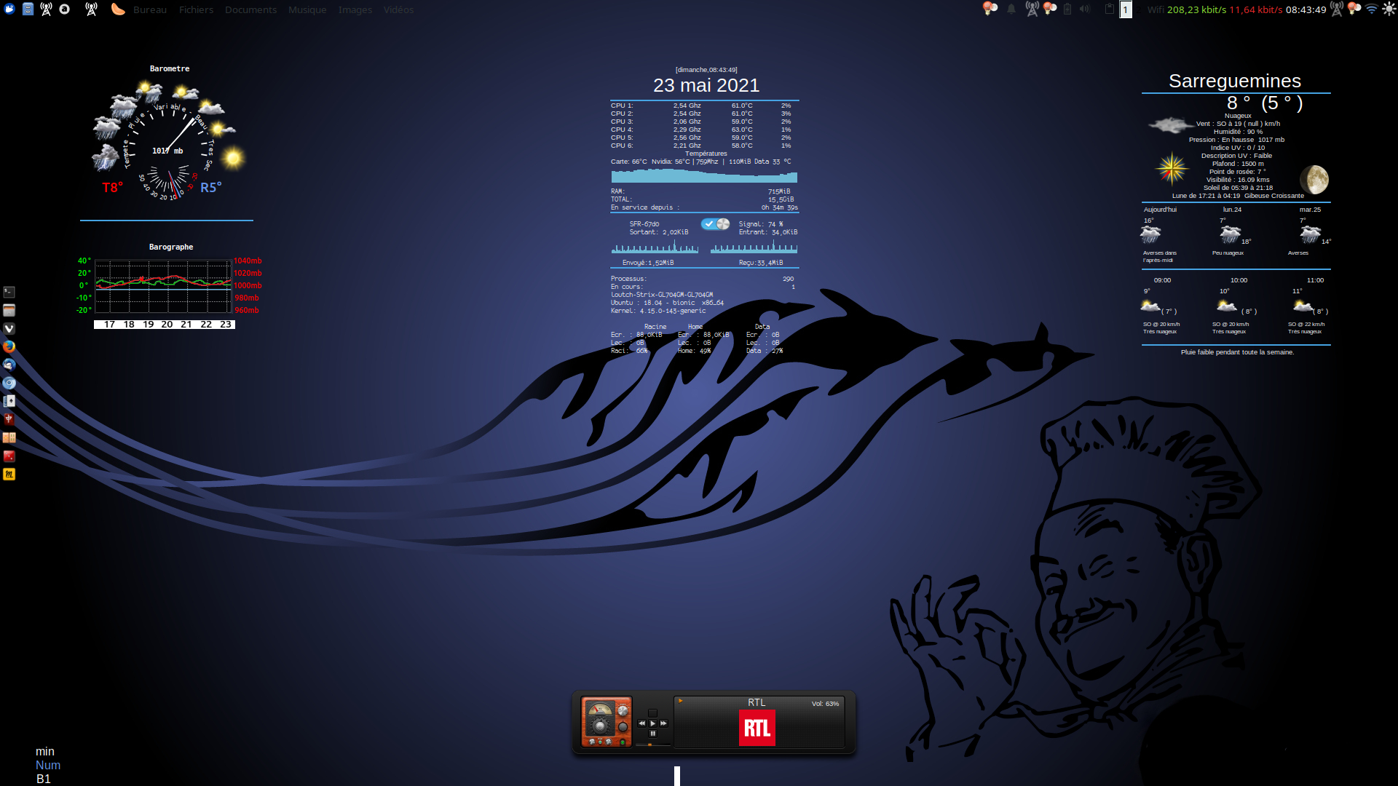
Task: Click lun.24 forecast weather icon
Action: pyautogui.click(x=1230, y=234)
